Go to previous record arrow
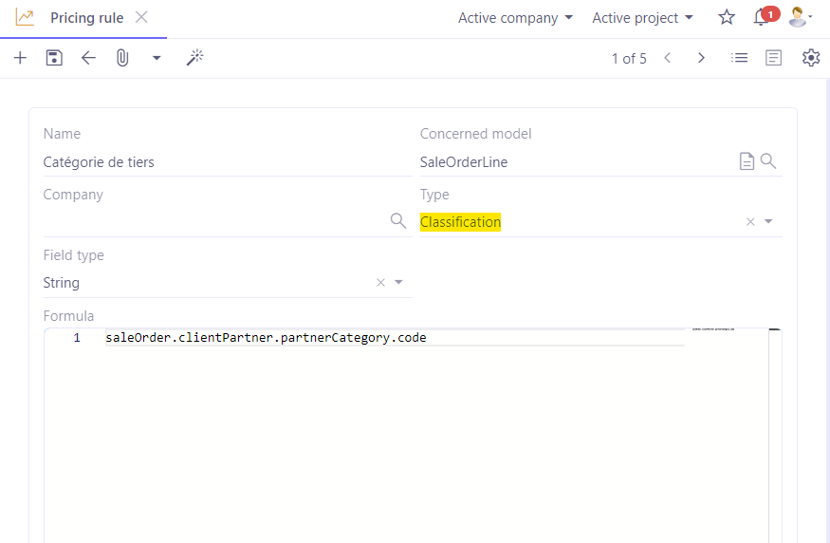Screen dimensions: 830x543 [x=668, y=58]
